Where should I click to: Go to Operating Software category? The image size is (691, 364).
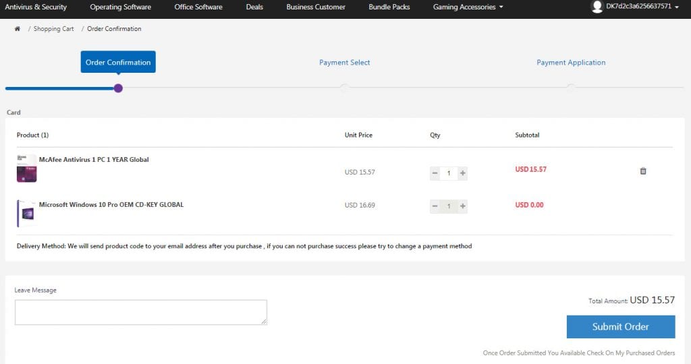[120, 7]
